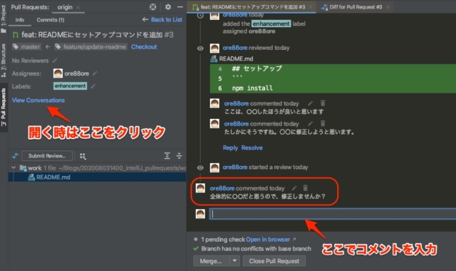Edit the 全体的に〇〇だと comment via pencil icon

(x=294, y=188)
